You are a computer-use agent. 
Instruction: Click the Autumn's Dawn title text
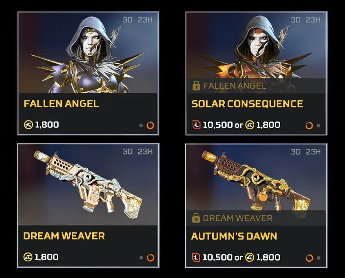click(x=234, y=236)
